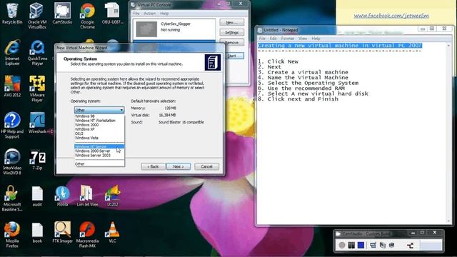Click Settings in Virtual PC Console

(x=231, y=33)
